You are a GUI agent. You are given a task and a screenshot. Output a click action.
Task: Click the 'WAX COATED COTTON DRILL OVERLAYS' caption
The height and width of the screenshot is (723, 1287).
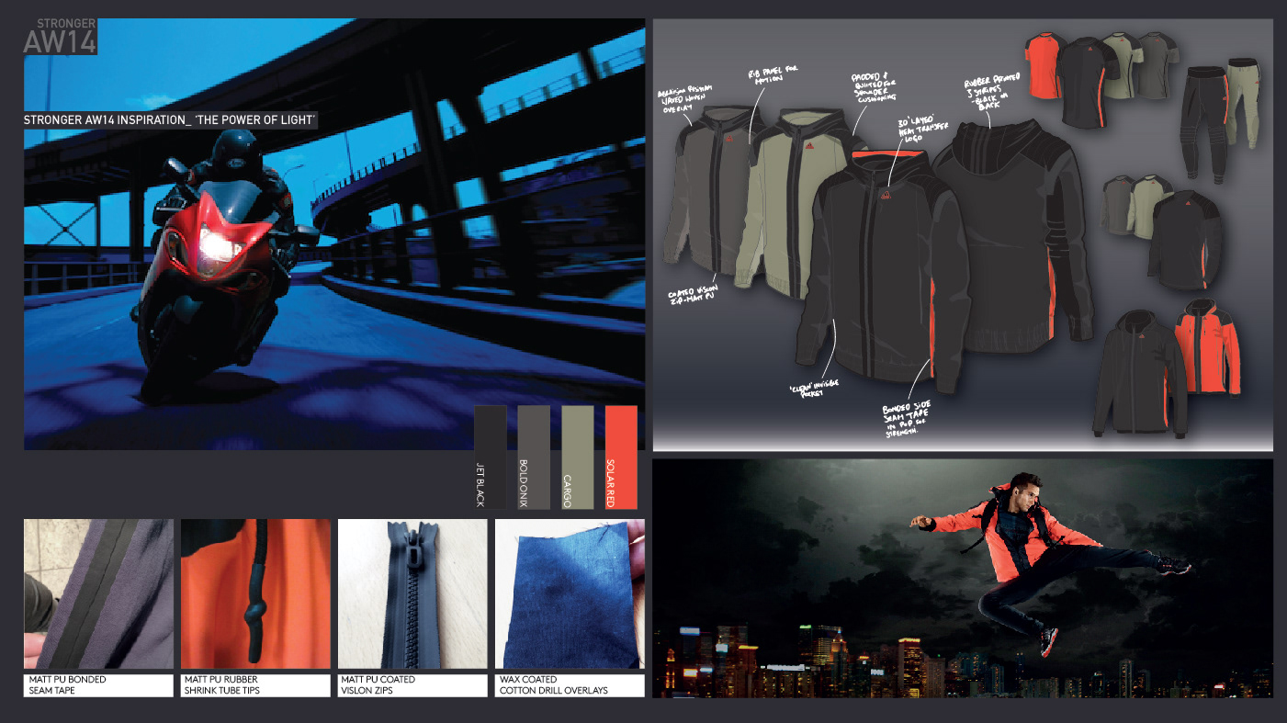click(570, 685)
